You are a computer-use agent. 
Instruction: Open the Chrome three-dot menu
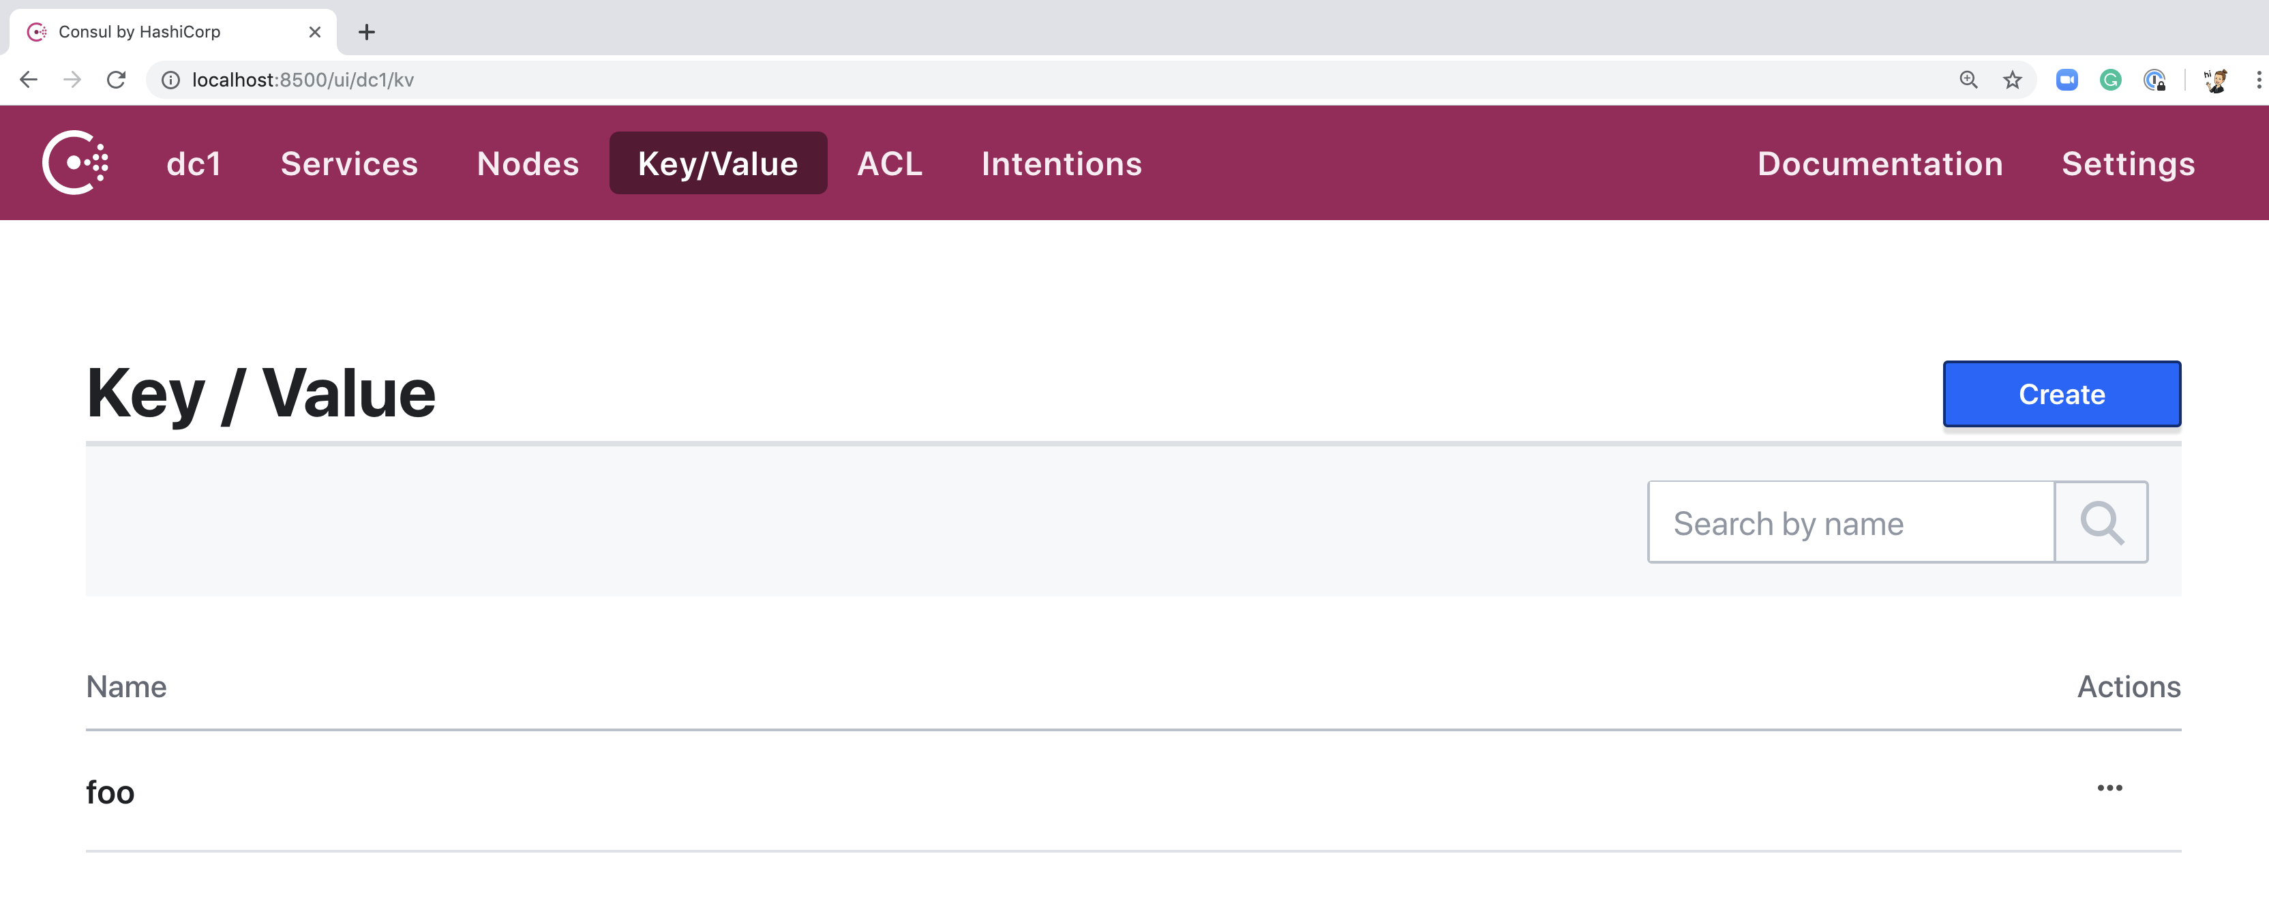(x=2257, y=80)
